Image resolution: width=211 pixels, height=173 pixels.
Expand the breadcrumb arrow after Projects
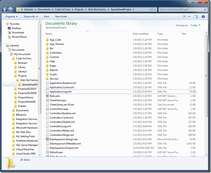click(x=86, y=9)
